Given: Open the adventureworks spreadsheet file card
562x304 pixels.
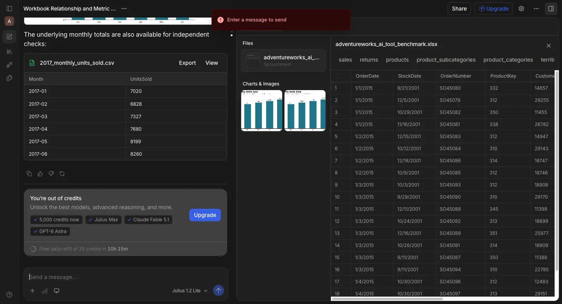Looking at the screenshot, I should [x=283, y=60].
